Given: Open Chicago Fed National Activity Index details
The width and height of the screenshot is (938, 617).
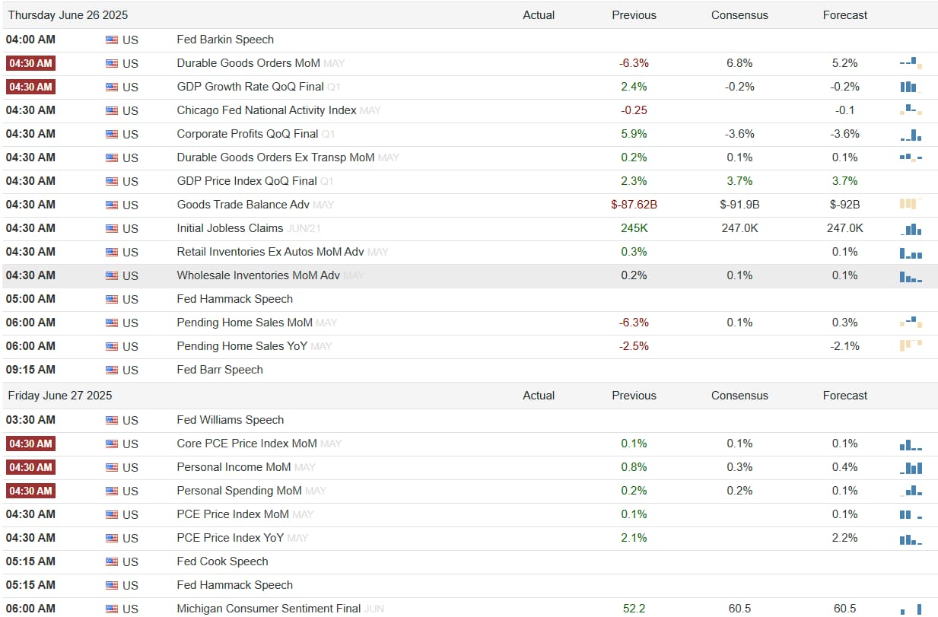Looking at the screenshot, I should point(266,110).
